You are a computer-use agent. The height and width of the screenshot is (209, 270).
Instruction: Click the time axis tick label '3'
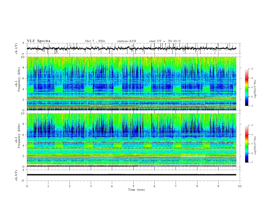coord(91,186)
